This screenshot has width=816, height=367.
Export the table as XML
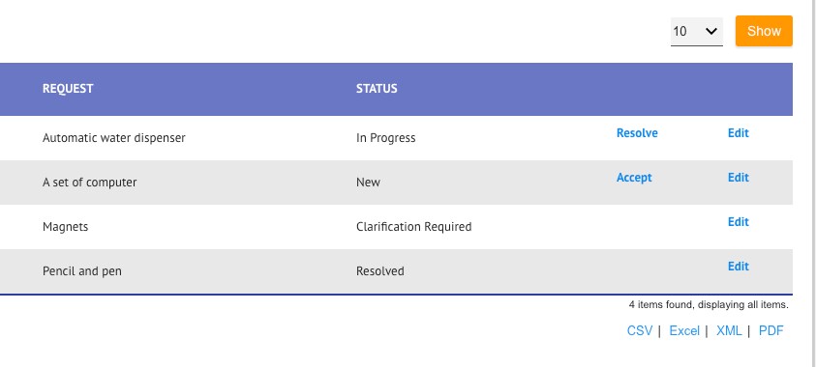click(729, 330)
